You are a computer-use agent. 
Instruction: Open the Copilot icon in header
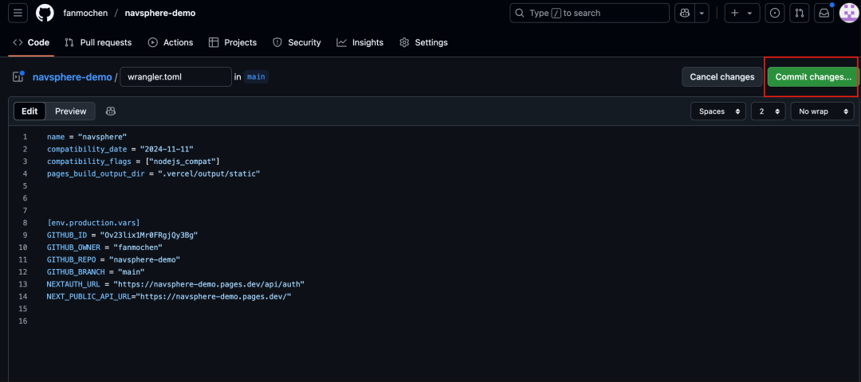tap(685, 13)
